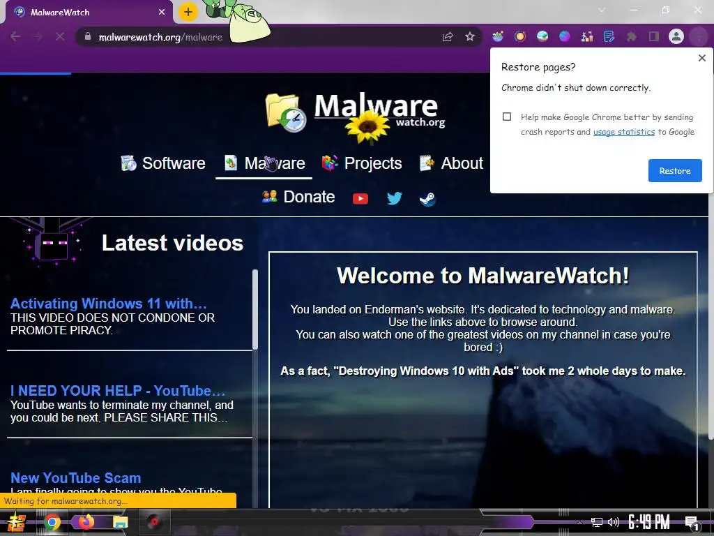Click the globe extension icon

pos(542,36)
